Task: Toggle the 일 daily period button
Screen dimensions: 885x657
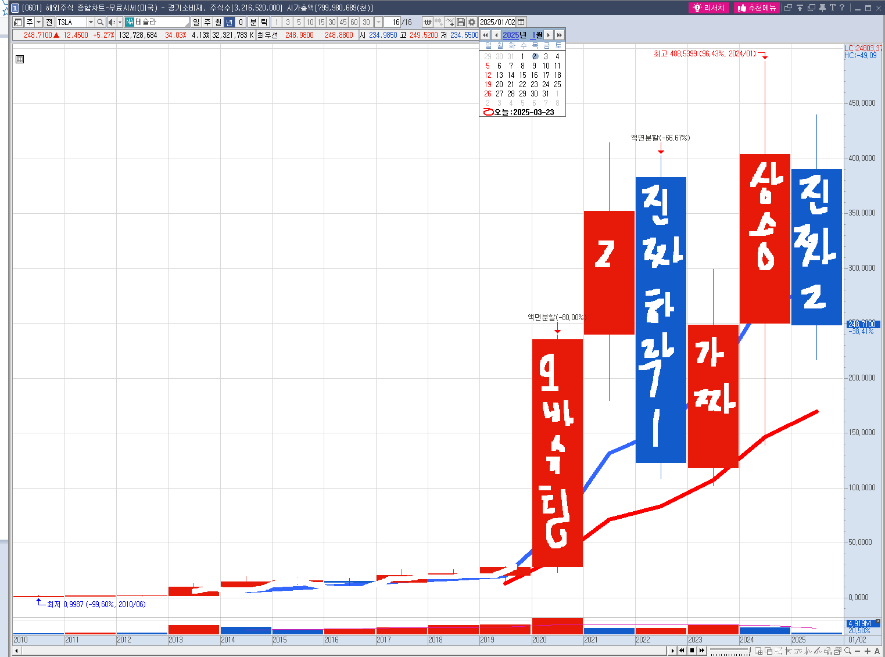Action: click(196, 22)
